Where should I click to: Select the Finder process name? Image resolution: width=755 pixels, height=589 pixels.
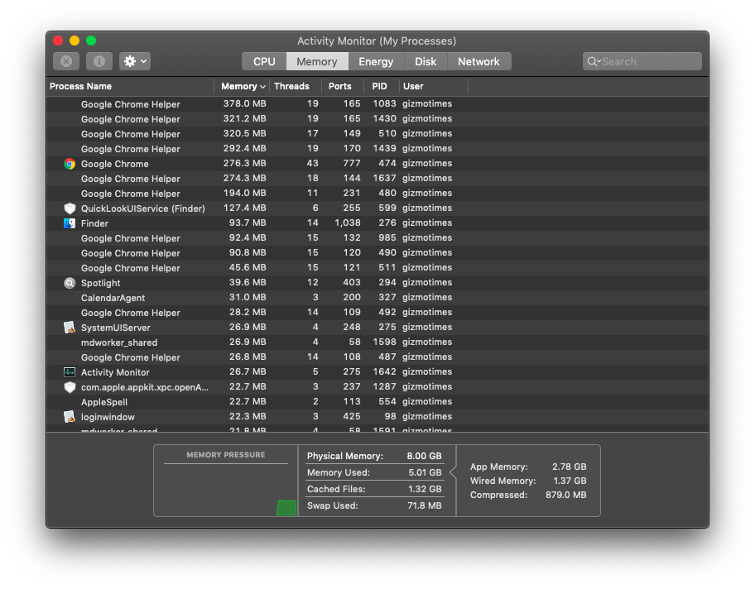pos(94,223)
